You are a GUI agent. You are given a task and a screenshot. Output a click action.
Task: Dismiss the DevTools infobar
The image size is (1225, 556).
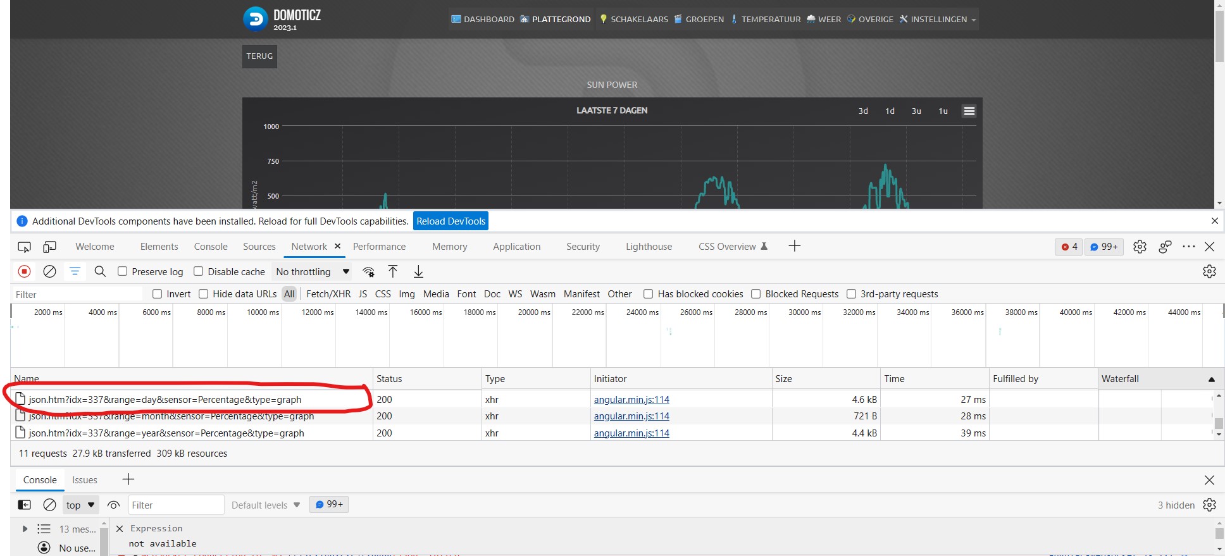point(1214,221)
